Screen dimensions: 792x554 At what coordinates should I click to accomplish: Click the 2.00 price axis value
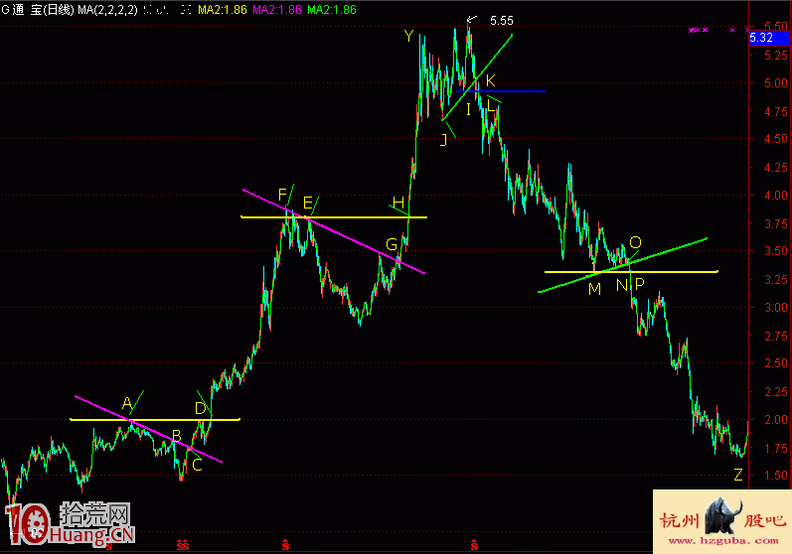point(776,420)
